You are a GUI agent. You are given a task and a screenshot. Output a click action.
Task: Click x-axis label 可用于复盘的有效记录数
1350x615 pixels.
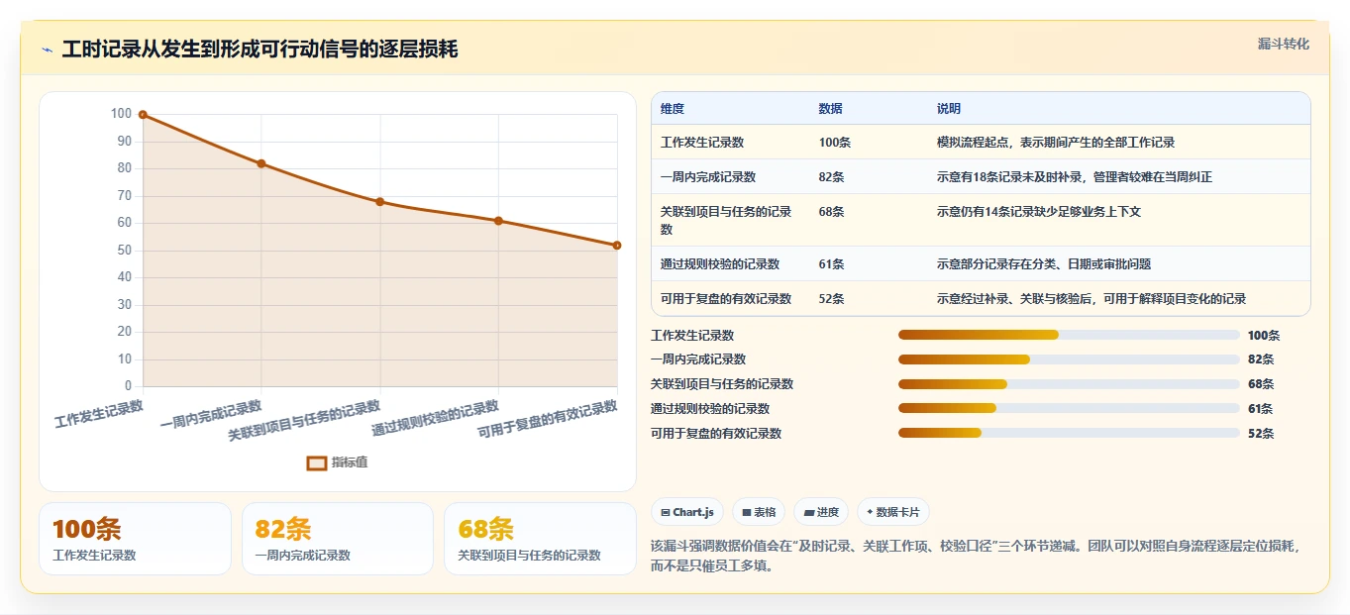[548, 419]
